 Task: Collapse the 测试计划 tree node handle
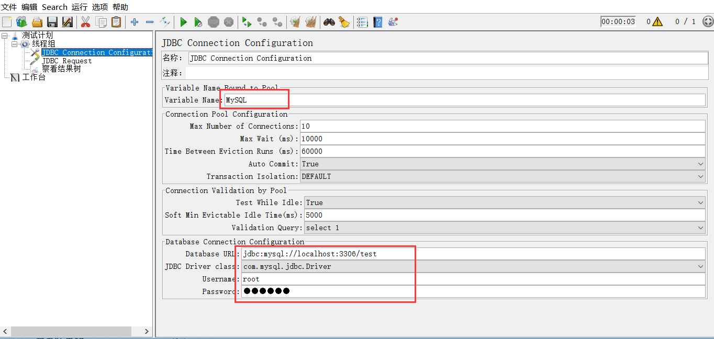click(x=5, y=36)
